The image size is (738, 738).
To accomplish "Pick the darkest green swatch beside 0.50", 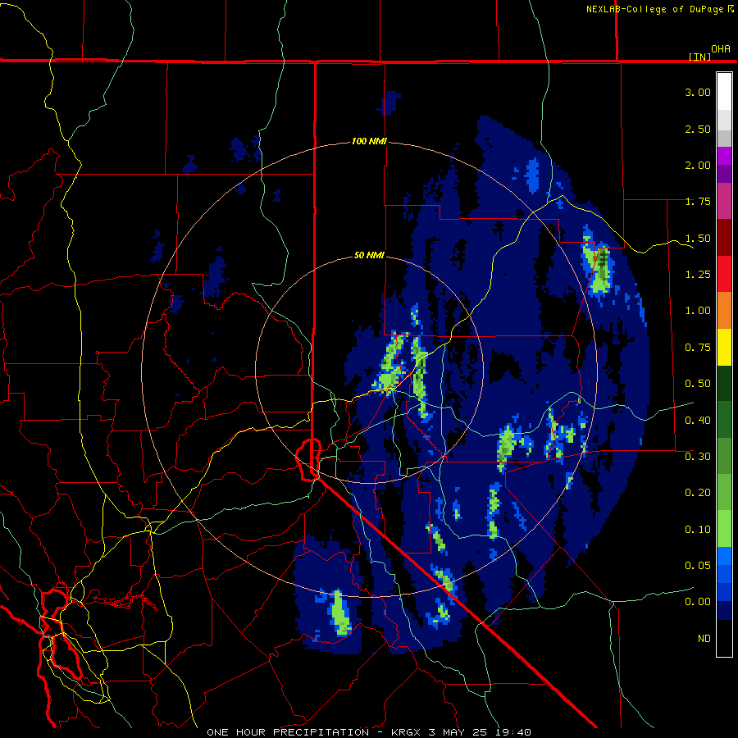I will (724, 383).
